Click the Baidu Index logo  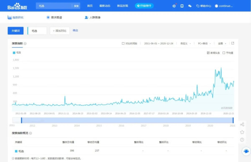point(17,6)
